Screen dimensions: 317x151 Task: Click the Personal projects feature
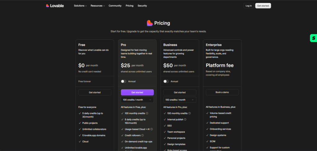pyautogui.click(x=176, y=138)
